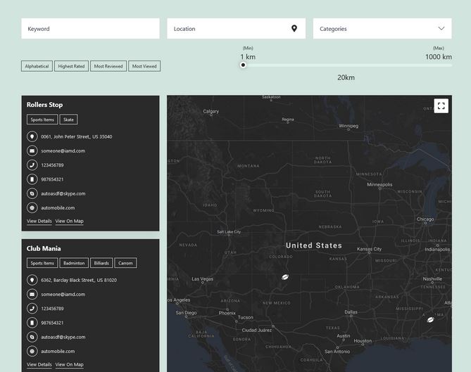Image resolution: width=471 pixels, height=372 pixels.
Task: Click the distance slider handle
Action: [243, 65]
